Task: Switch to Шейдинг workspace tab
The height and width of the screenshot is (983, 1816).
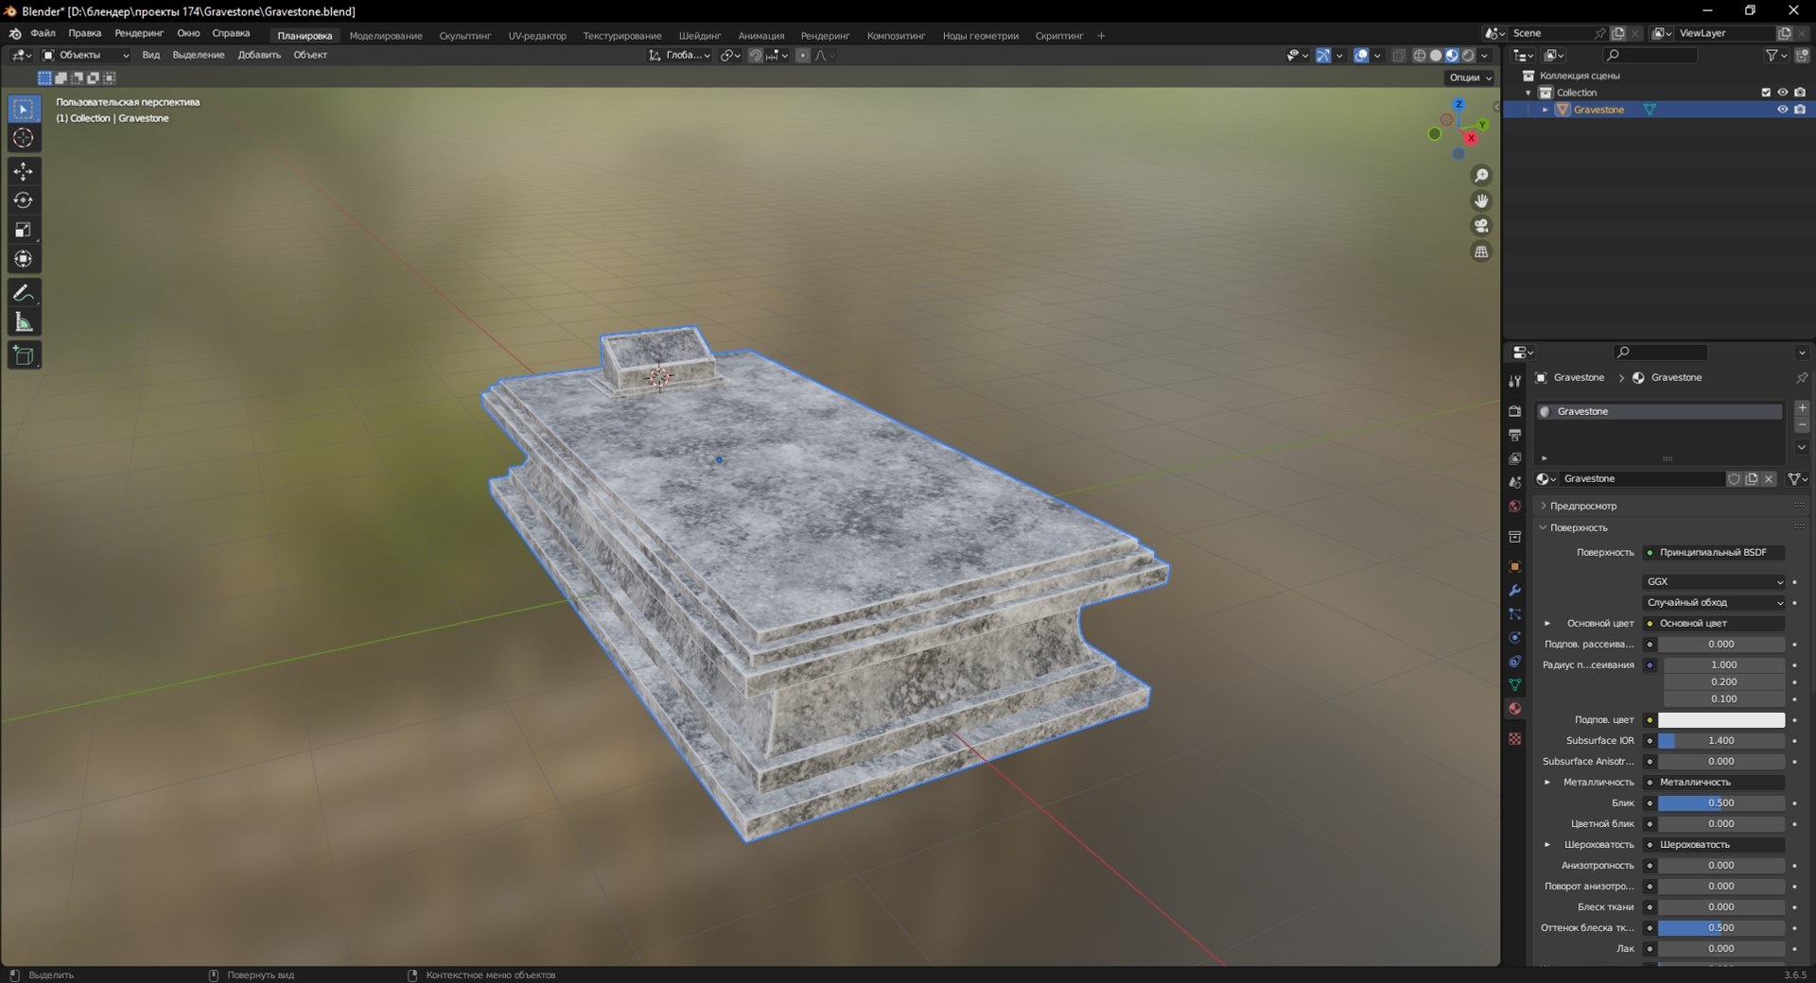Action: pyautogui.click(x=700, y=36)
